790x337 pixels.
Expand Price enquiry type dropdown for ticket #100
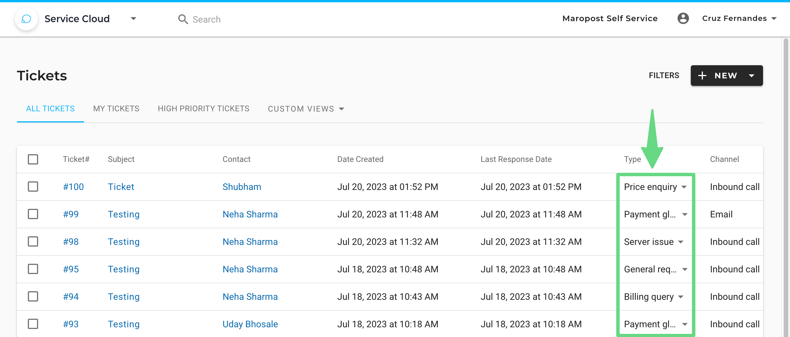click(684, 187)
